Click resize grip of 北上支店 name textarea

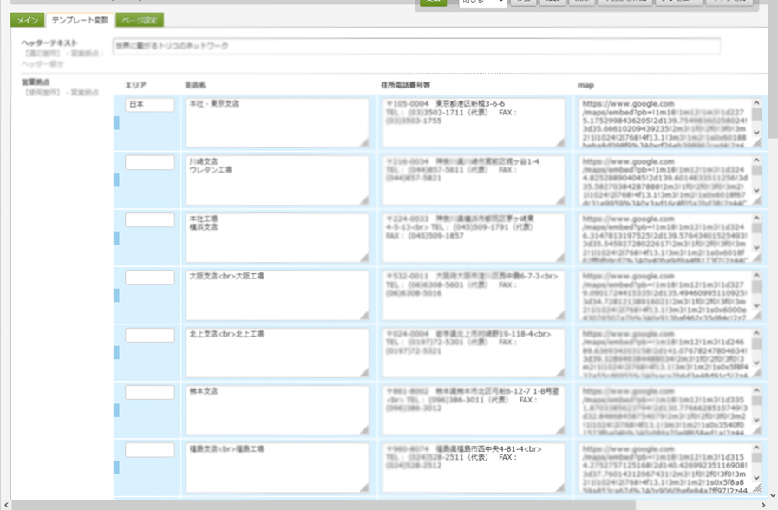[x=365, y=373]
